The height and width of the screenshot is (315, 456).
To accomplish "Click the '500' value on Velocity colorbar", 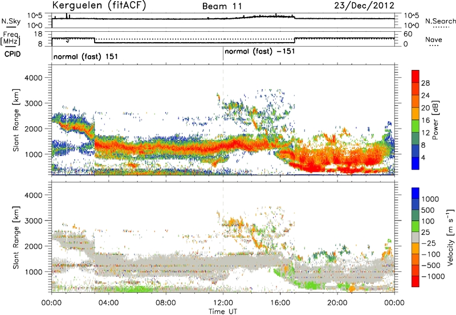I will [x=427, y=210].
